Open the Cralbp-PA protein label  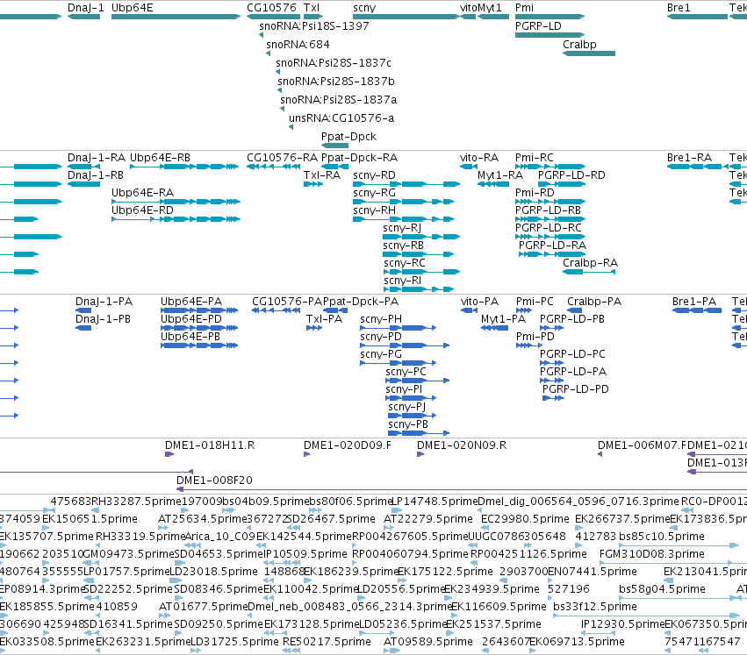pyautogui.click(x=594, y=302)
